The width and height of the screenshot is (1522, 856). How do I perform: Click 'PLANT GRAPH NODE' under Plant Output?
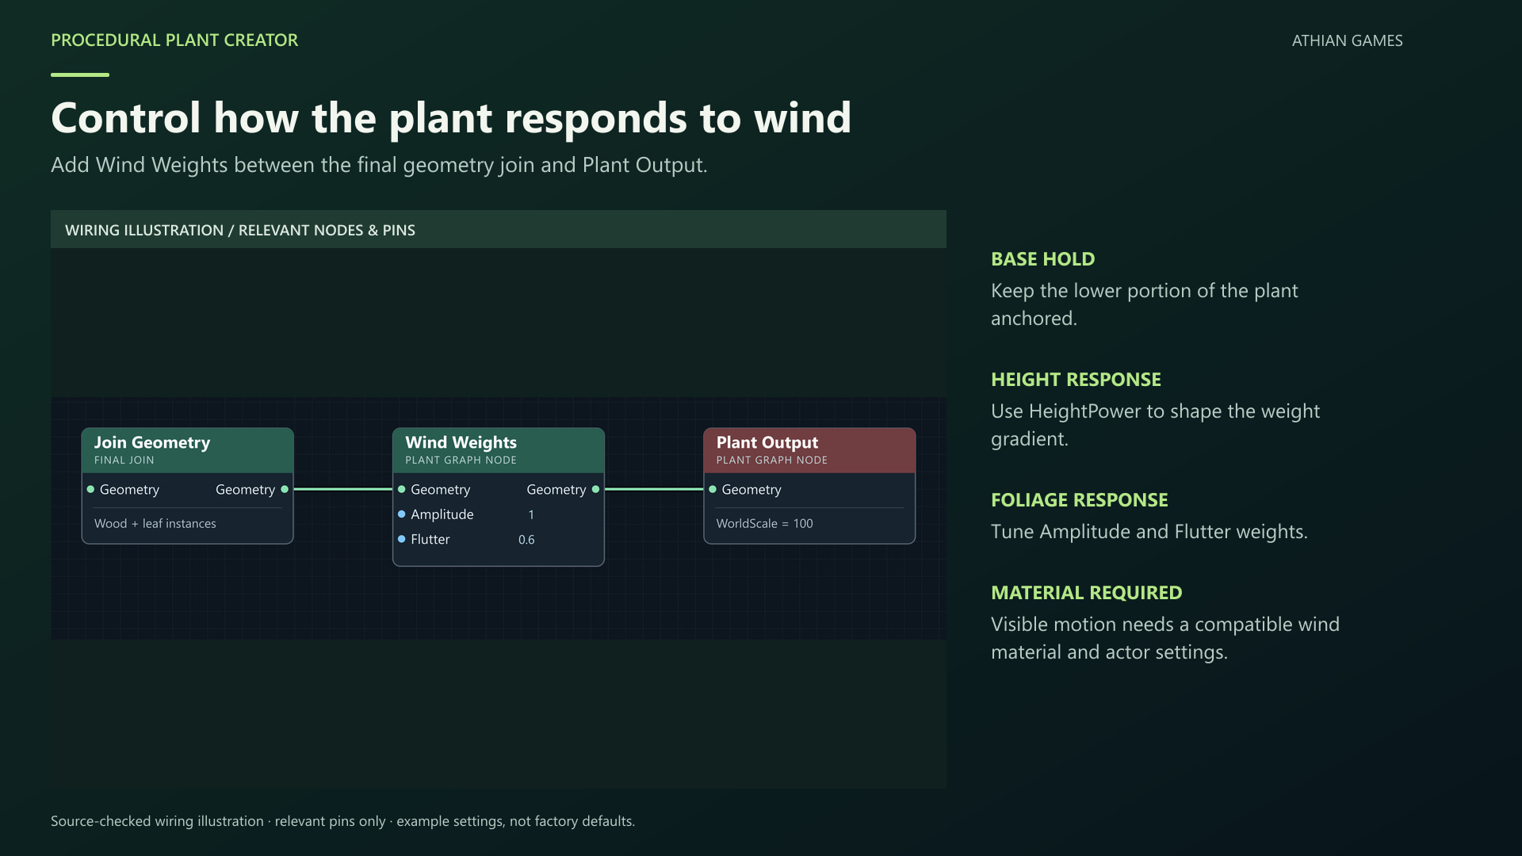click(x=772, y=460)
